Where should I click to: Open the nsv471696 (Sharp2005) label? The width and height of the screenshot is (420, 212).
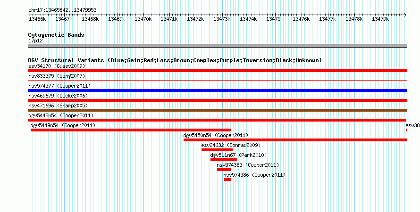(58, 106)
